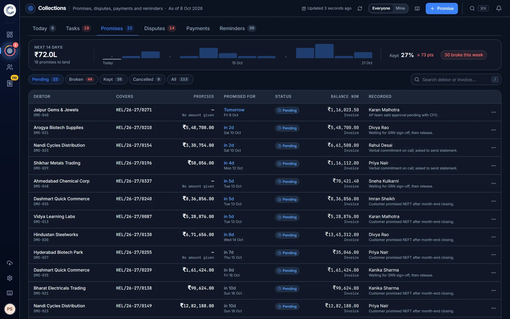The width and height of the screenshot is (510, 319).
Task: Click the Balance Now column header
Action: [x=345, y=96]
